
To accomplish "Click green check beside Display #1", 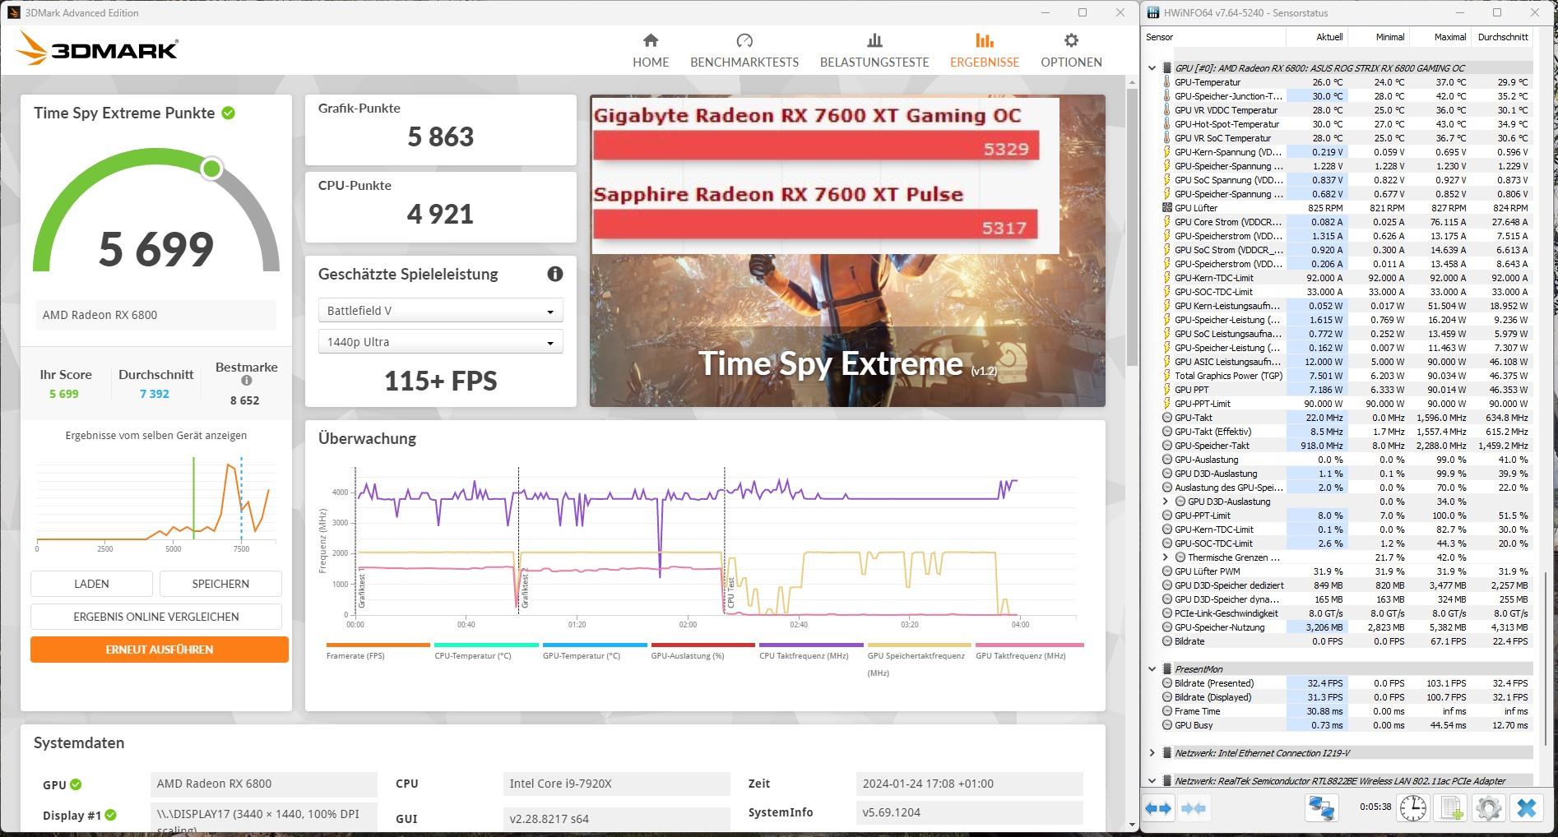I will tap(110, 815).
